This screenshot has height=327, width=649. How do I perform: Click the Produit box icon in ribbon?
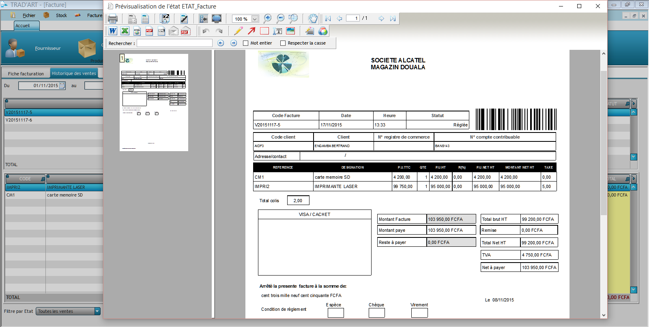coord(87,48)
